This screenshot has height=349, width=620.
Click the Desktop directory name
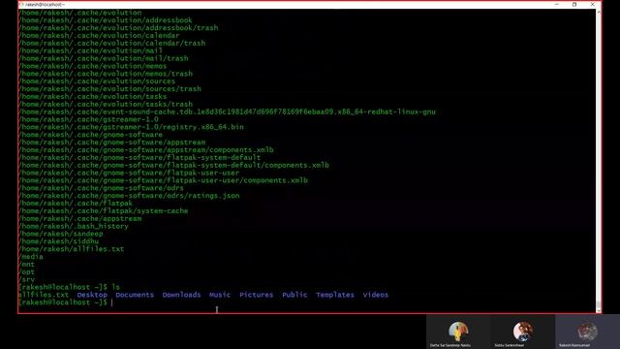click(92, 295)
